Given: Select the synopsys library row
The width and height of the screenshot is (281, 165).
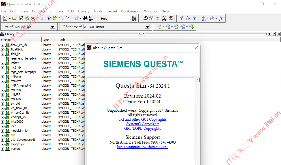Looking at the screenshot, I should pos(17,144).
